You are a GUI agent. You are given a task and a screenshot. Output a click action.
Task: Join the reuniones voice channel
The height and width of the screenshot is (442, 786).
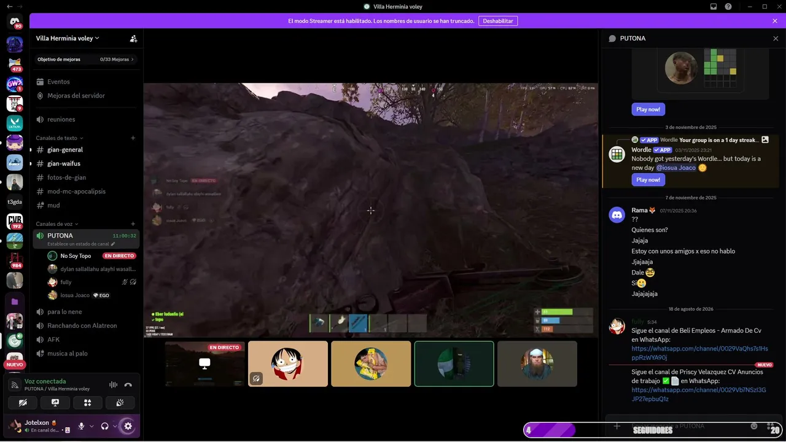pos(86,119)
